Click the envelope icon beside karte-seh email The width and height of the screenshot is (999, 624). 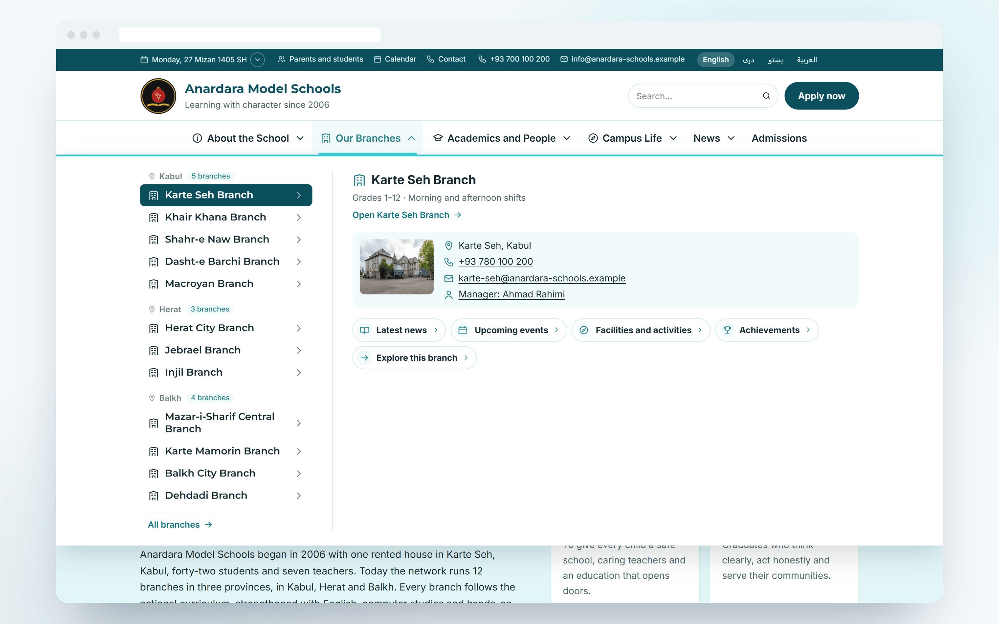tap(449, 279)
